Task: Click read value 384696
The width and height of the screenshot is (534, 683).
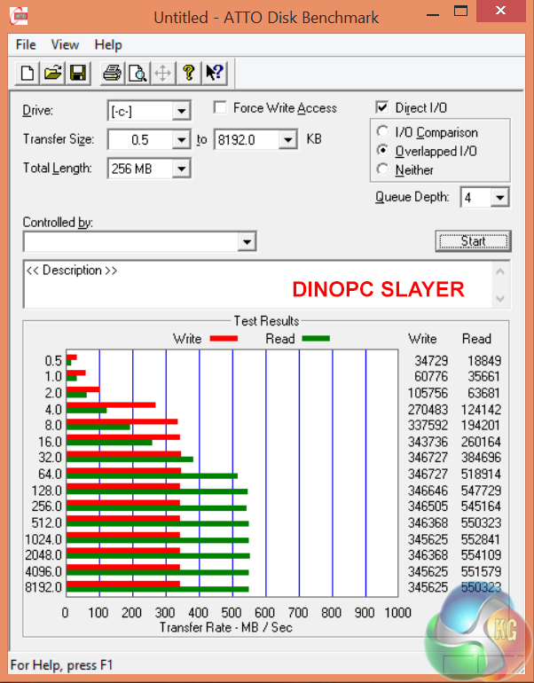Action: point(481,458)
